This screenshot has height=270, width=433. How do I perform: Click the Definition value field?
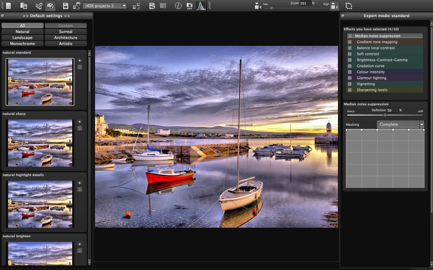(392, 110)
